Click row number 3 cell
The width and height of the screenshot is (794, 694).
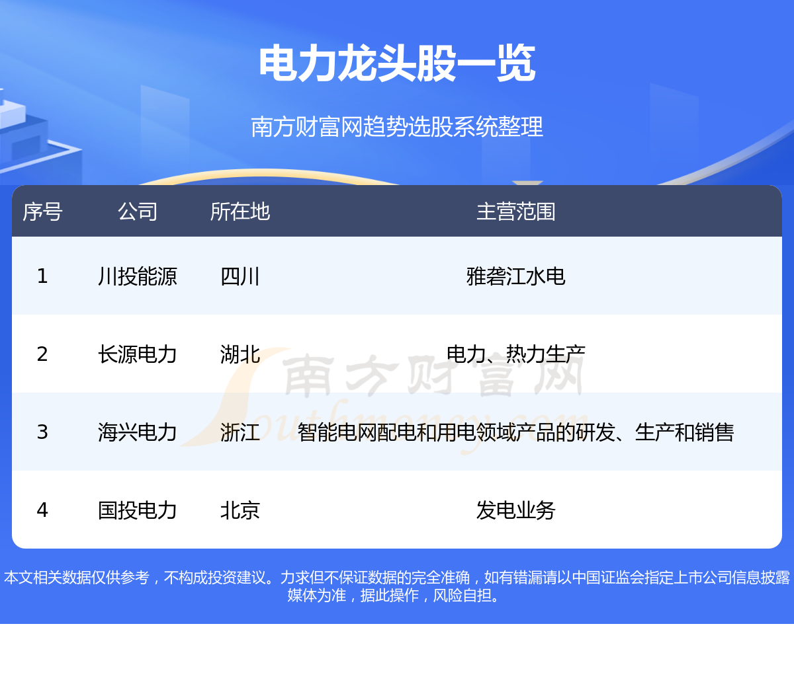pos(42,432)
